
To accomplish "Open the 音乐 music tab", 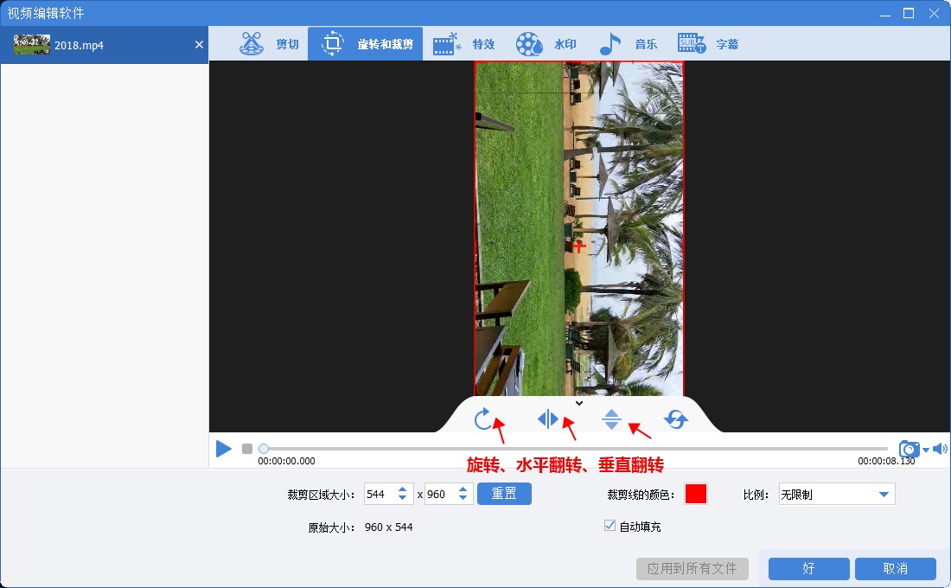I will coord(627,44).
